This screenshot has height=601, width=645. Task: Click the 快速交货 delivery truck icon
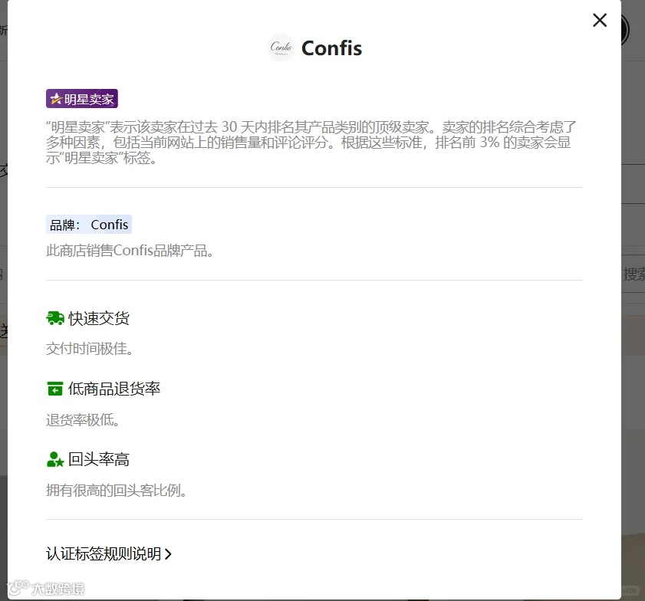point(54,319)
